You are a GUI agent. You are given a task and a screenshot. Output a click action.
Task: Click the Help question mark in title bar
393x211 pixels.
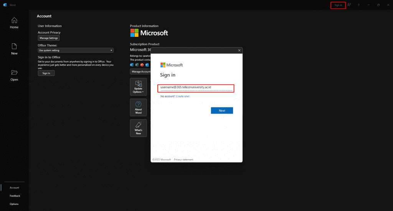[x=358, y=5]
